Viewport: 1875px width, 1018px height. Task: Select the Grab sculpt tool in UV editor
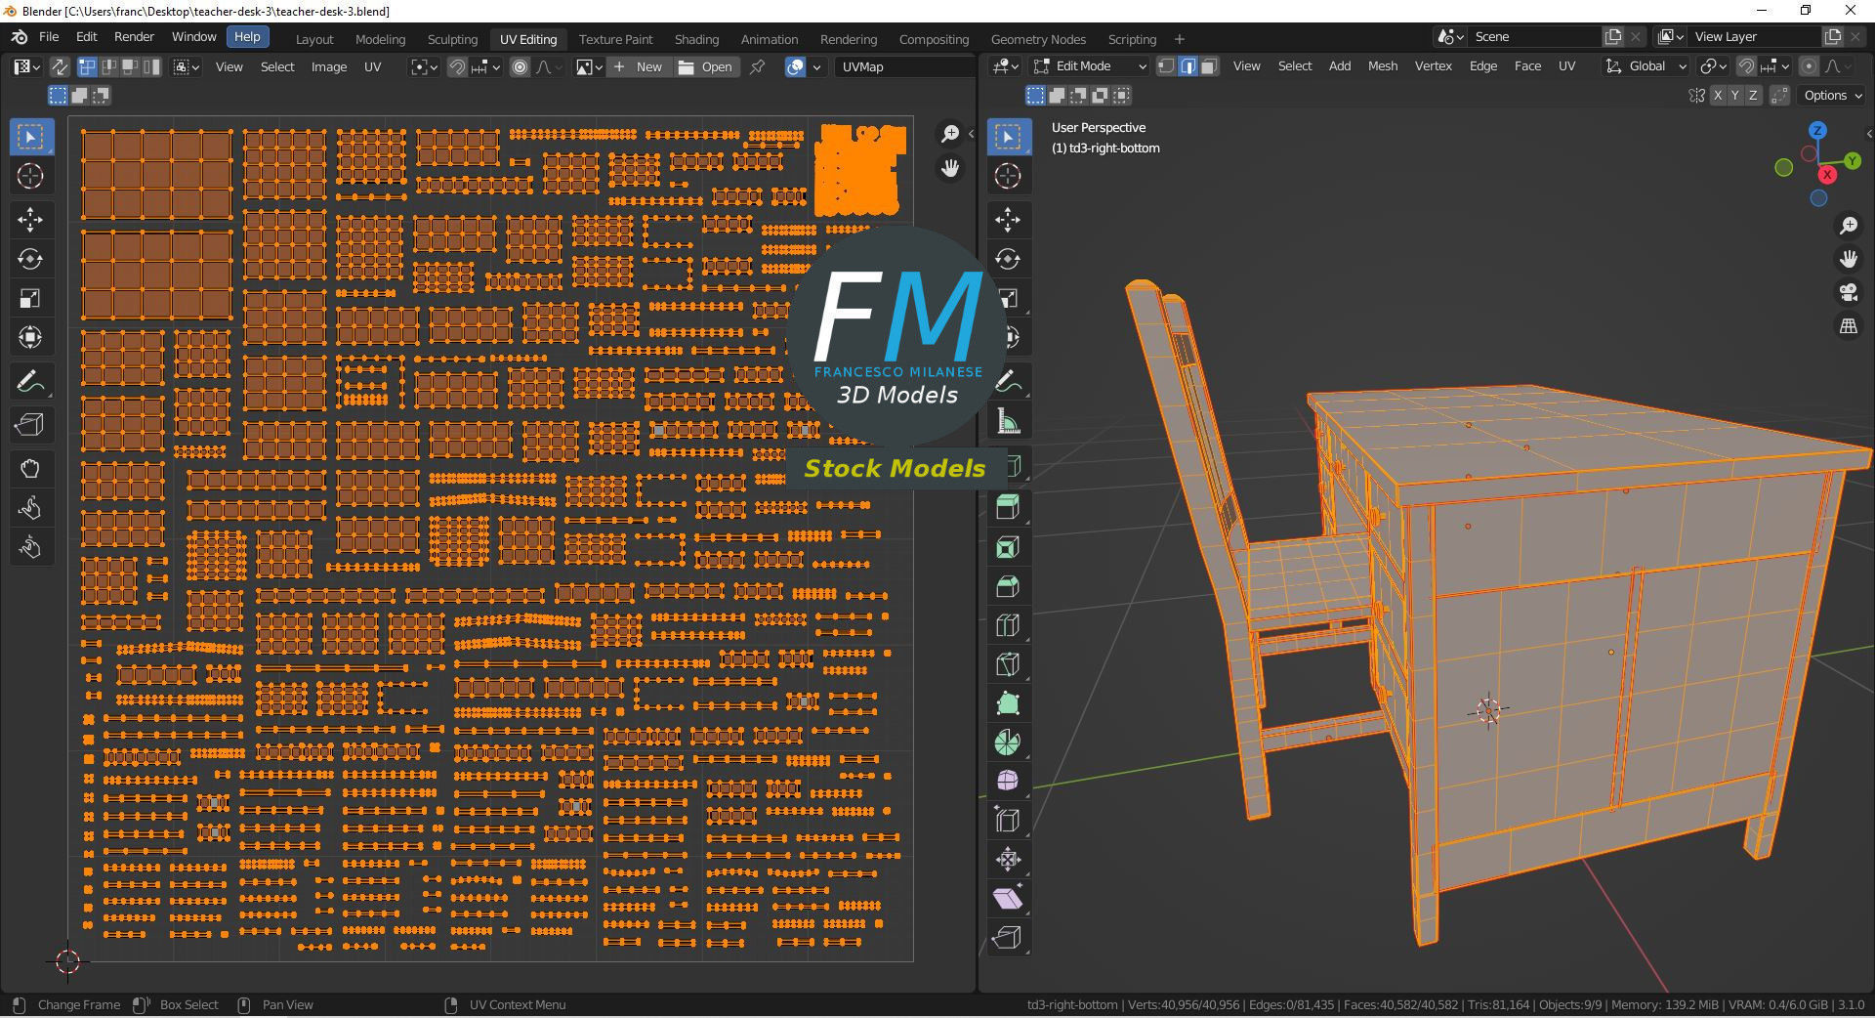pyautogui.click(x=30, y=469)
